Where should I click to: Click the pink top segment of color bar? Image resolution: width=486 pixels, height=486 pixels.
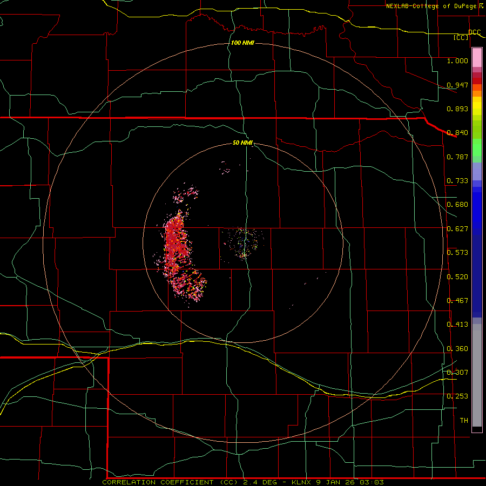pos(477,57)
